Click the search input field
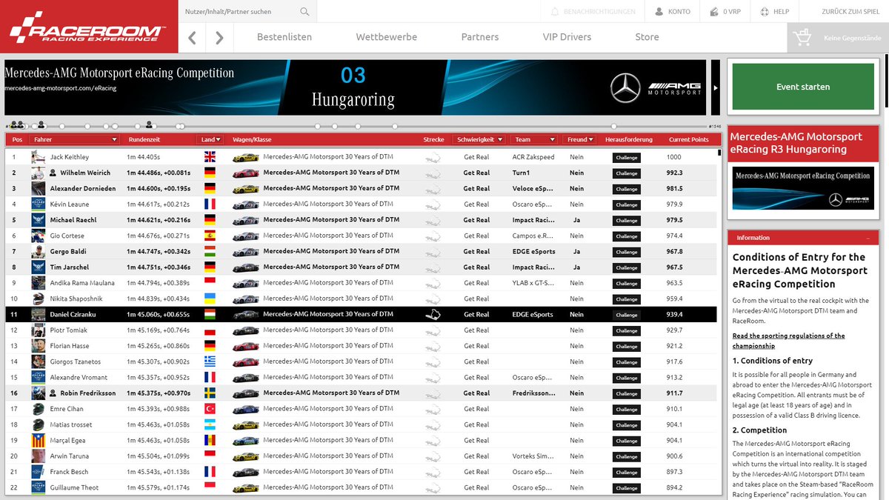 (237, 12)
